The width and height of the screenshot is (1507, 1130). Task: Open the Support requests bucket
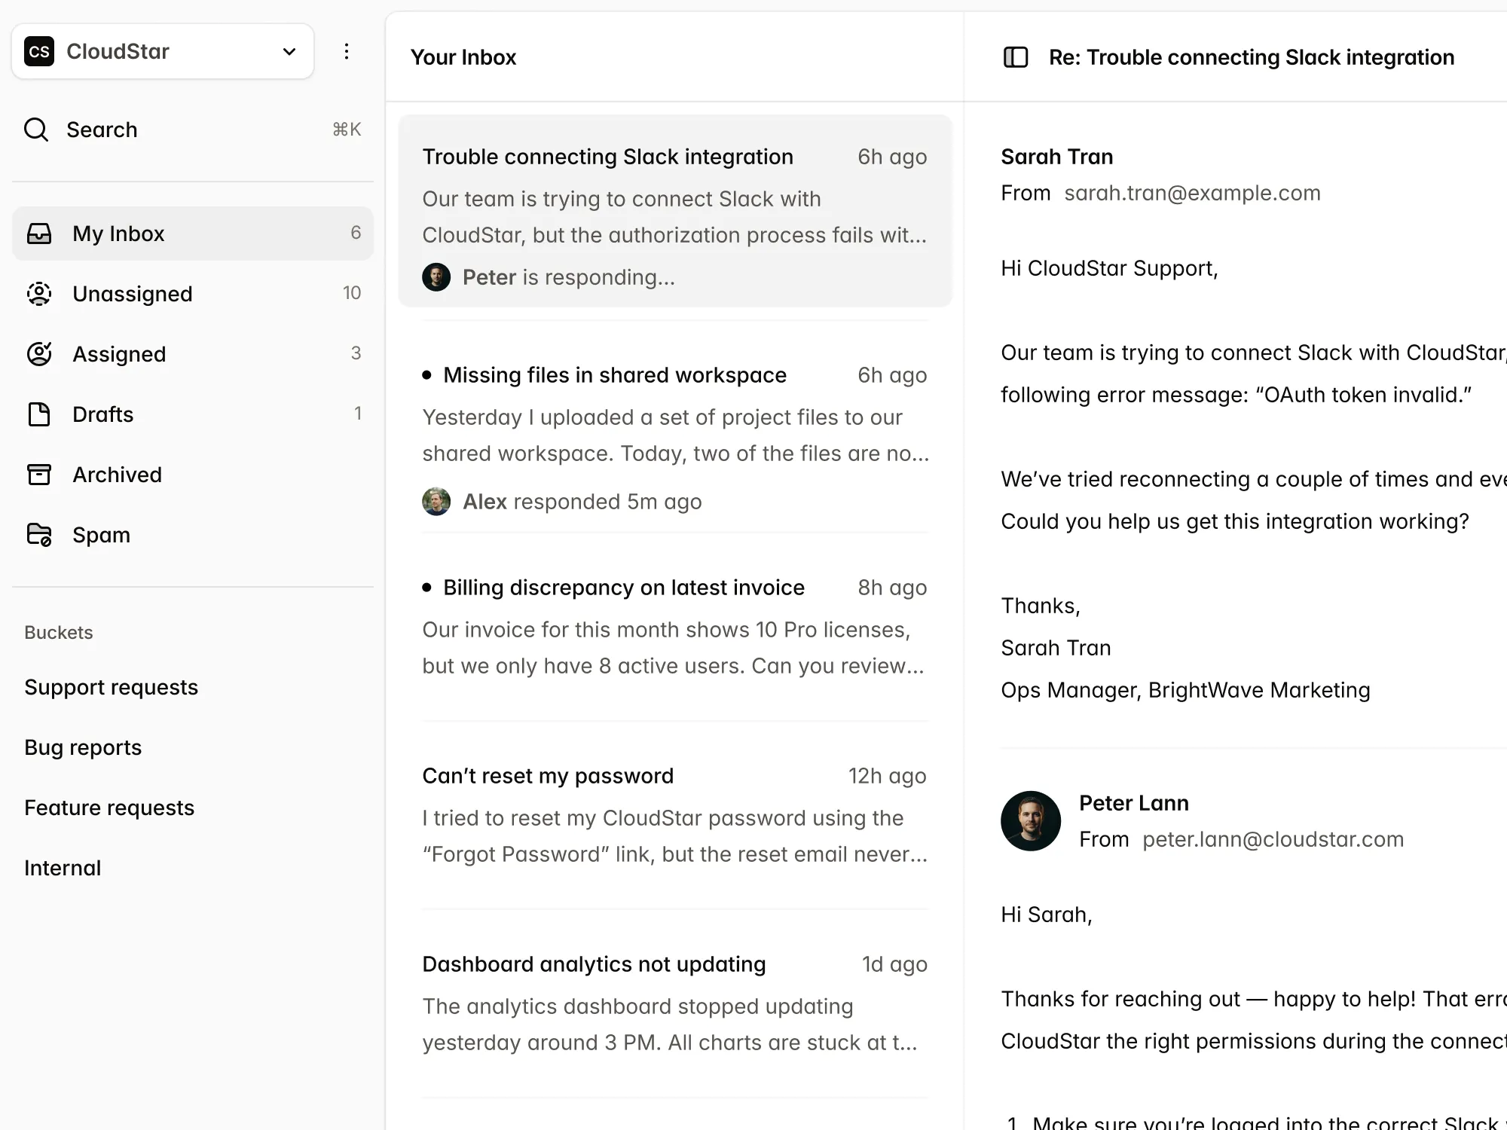(111, 687)
